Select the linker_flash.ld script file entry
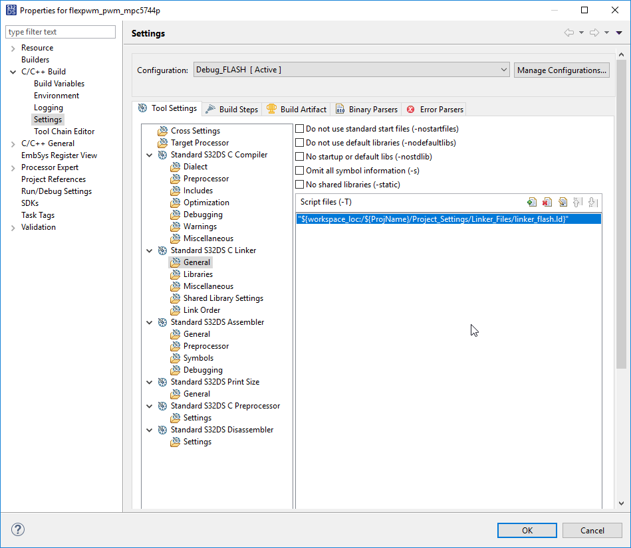Screen dimensions: 631x548 (448, 219)
